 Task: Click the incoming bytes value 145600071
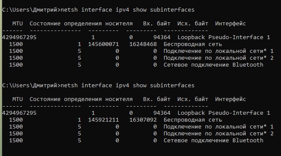[104, 44]
